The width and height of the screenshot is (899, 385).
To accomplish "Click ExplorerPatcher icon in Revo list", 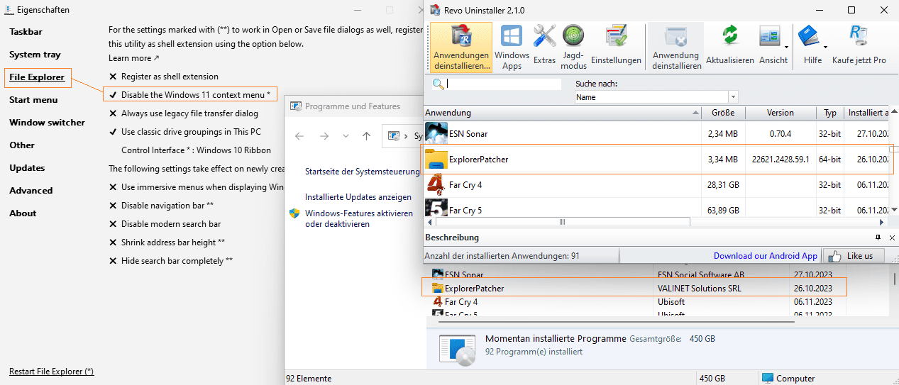I will click(x=436, y=159).
